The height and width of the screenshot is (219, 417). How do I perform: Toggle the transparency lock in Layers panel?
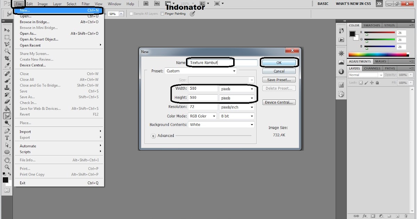361,83
